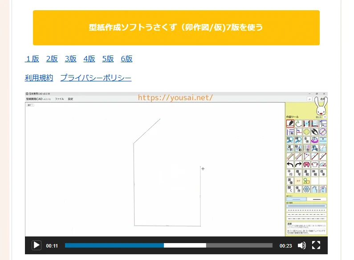Click the 00:11 elapsed time readout

(x=52, y=246)
